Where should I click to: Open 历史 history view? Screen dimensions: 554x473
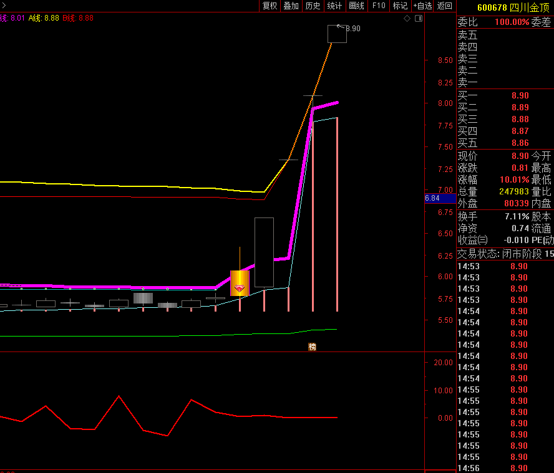tap(313, 6)
